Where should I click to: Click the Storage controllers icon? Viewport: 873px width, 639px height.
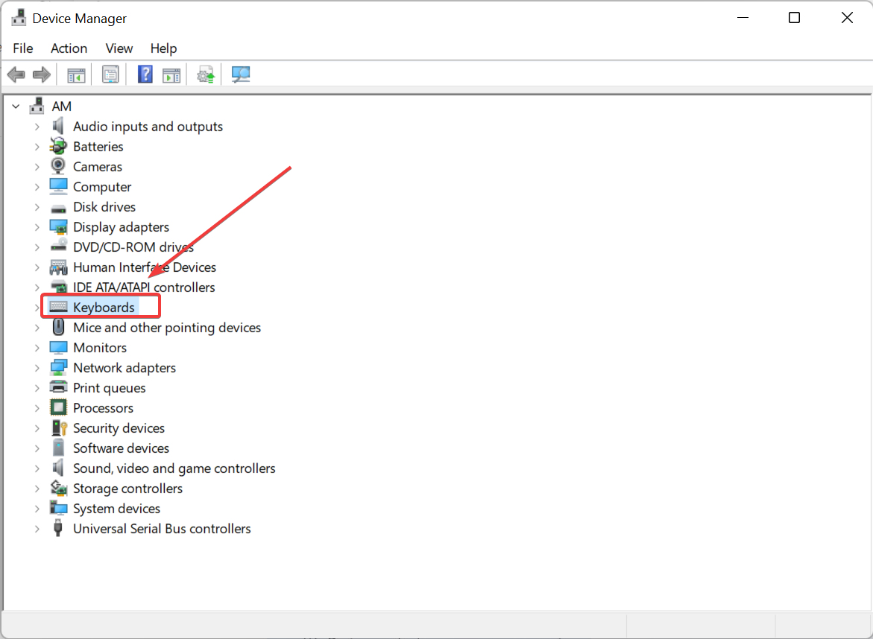(x=58, y=488)
